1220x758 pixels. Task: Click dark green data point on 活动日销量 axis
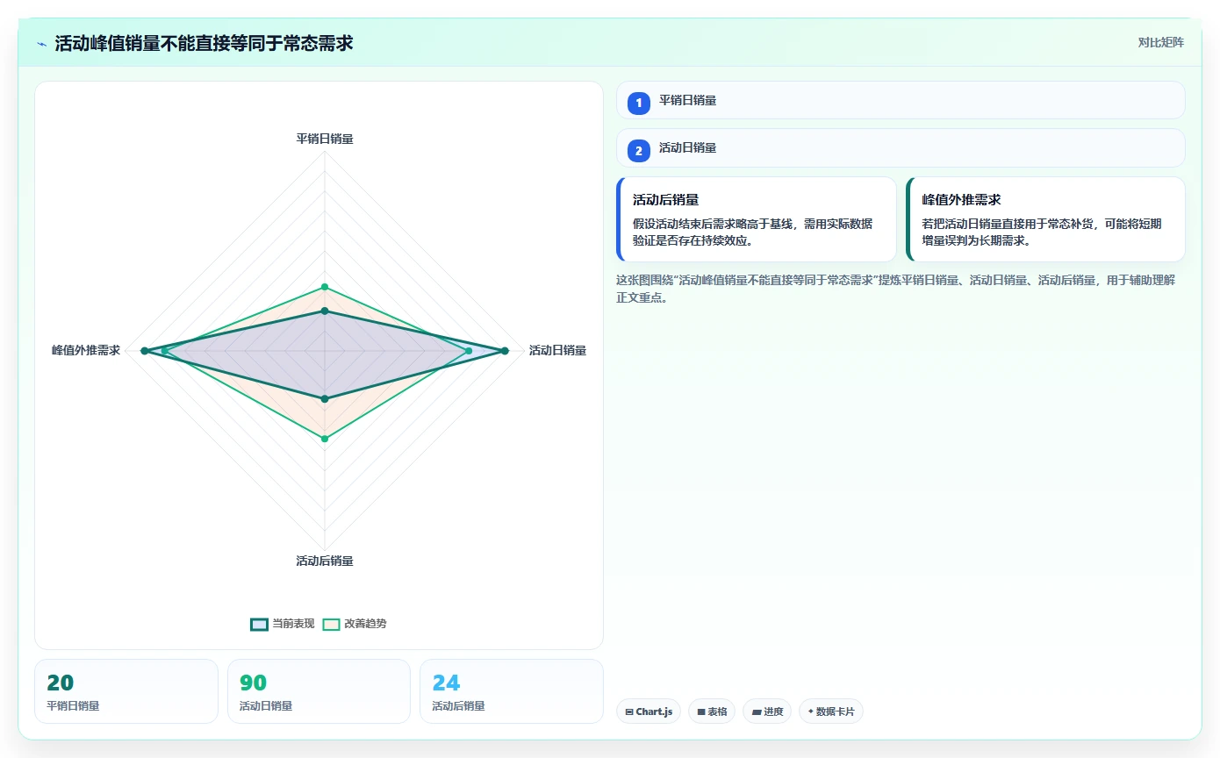click(505, 351)
